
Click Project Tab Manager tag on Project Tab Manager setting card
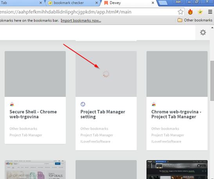coord(97,135)
